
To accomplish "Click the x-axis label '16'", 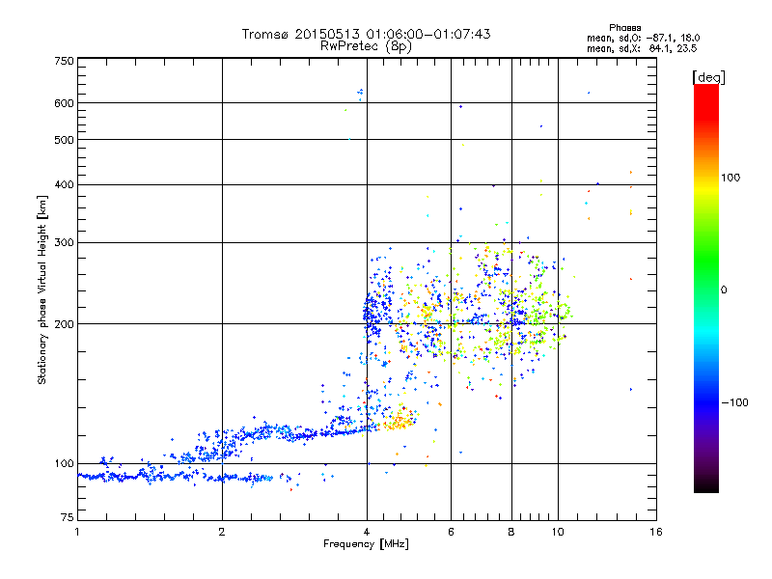I will (x=656, y=532).
